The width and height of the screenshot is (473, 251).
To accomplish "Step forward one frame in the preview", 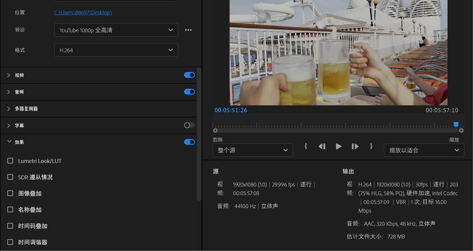I will (x=355, y=146).
